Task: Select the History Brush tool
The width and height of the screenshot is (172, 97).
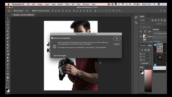Action: (8, 48)
